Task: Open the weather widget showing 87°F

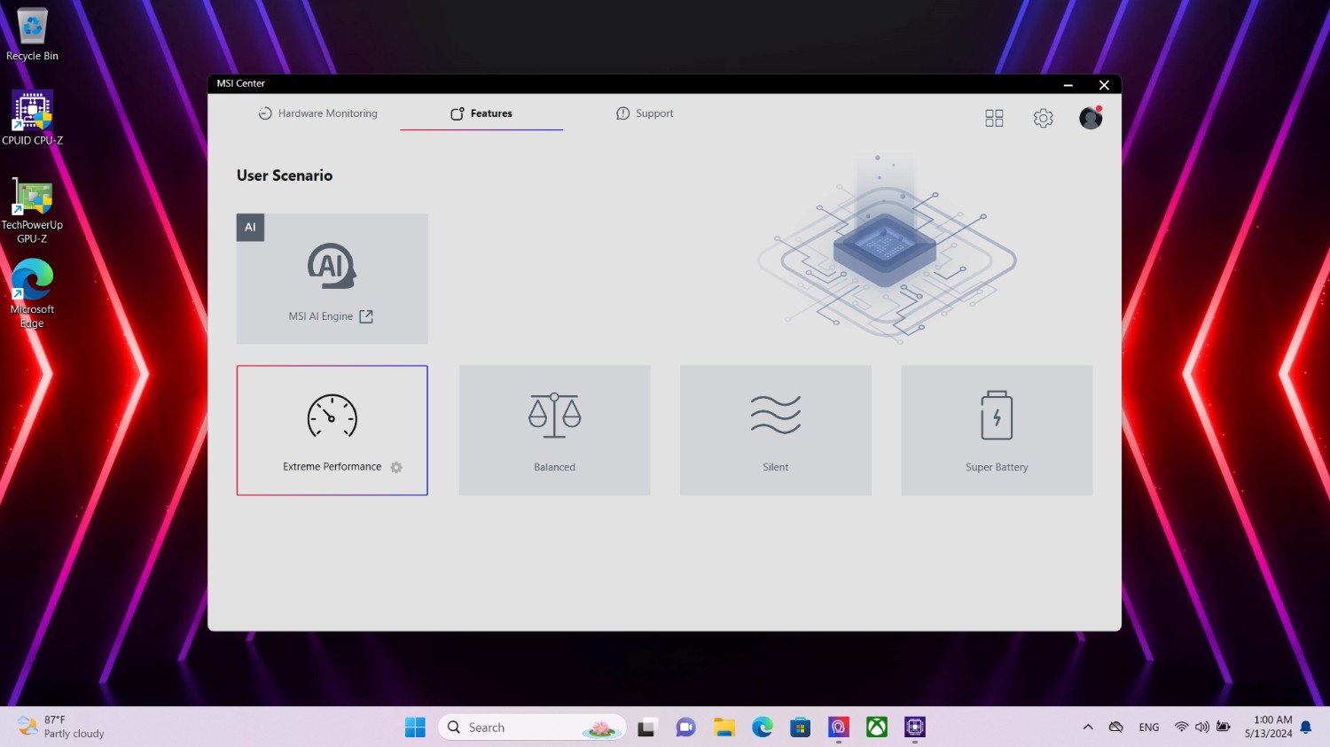Action: coord(62,728)
